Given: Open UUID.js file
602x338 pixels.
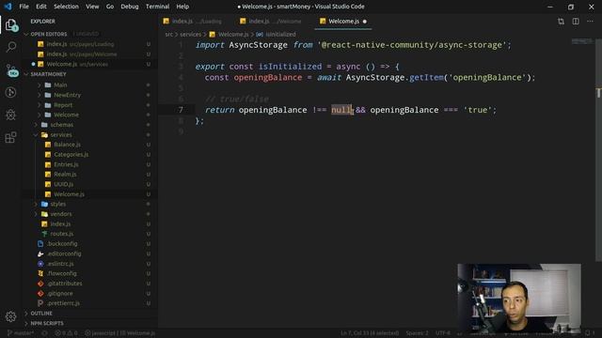Looking at the screenshot, I should pyautogui.click(x=63, y=184).
